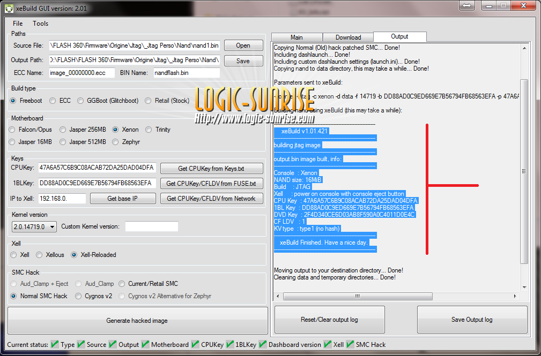Click Get CPUKey/CFLDV from Network
Image resolution: width=541 pixels, height=356 pixels.
pos(211,199)
